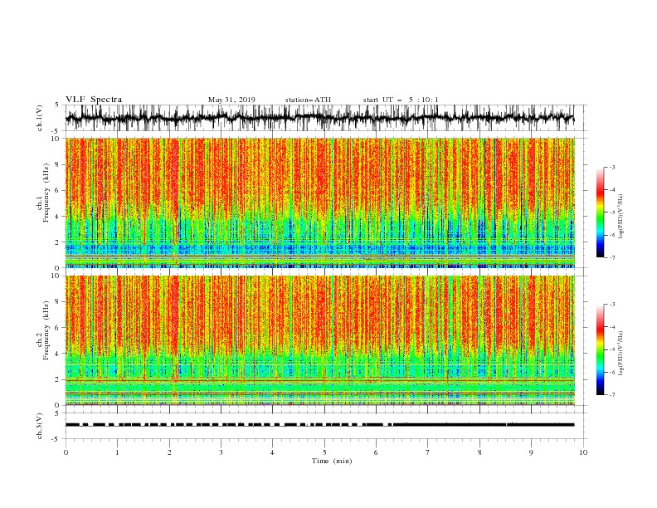Screen dimensions: 657x508
Task: Click the ch.2 PSD color scale bar
Action: 600,349
